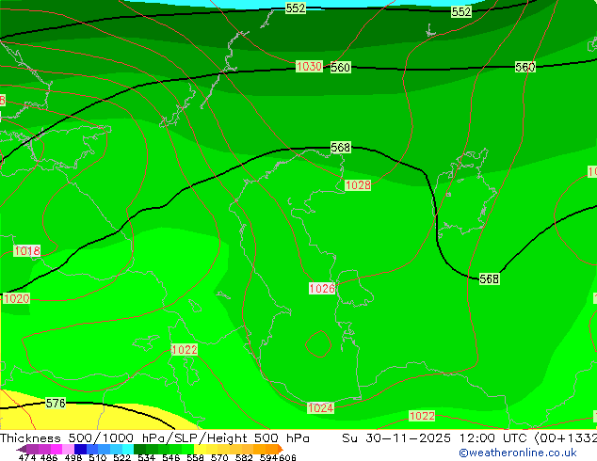Click the 560 label beside the 1030 label
Screen dimensions: 597x461
pyautogui.click(x=340, y=68)
